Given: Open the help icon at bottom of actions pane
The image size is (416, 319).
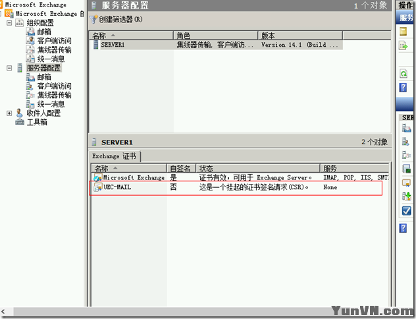Looking at the screenshot, I should (x=403, y=228).
